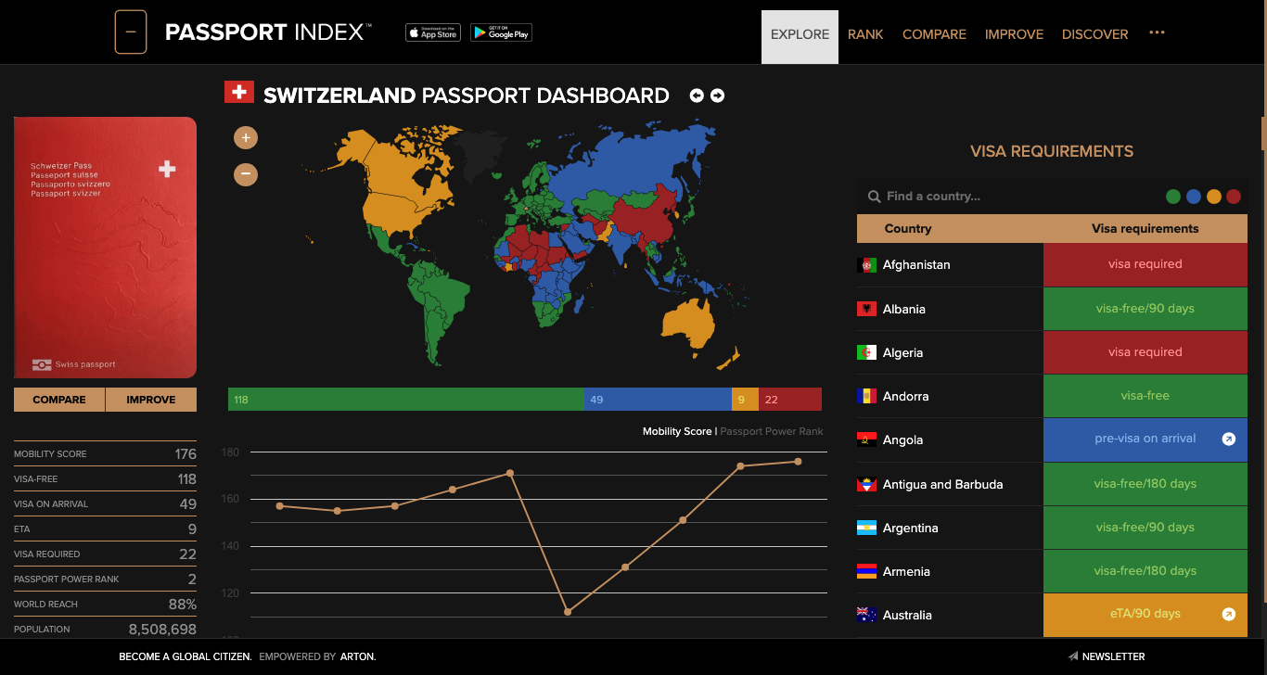Go to previous passport with left arrow
The image size is (1267, 675).
(697, 96)
